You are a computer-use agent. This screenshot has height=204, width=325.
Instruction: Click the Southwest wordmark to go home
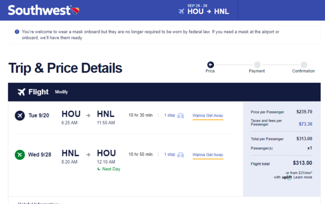point(39,10)
